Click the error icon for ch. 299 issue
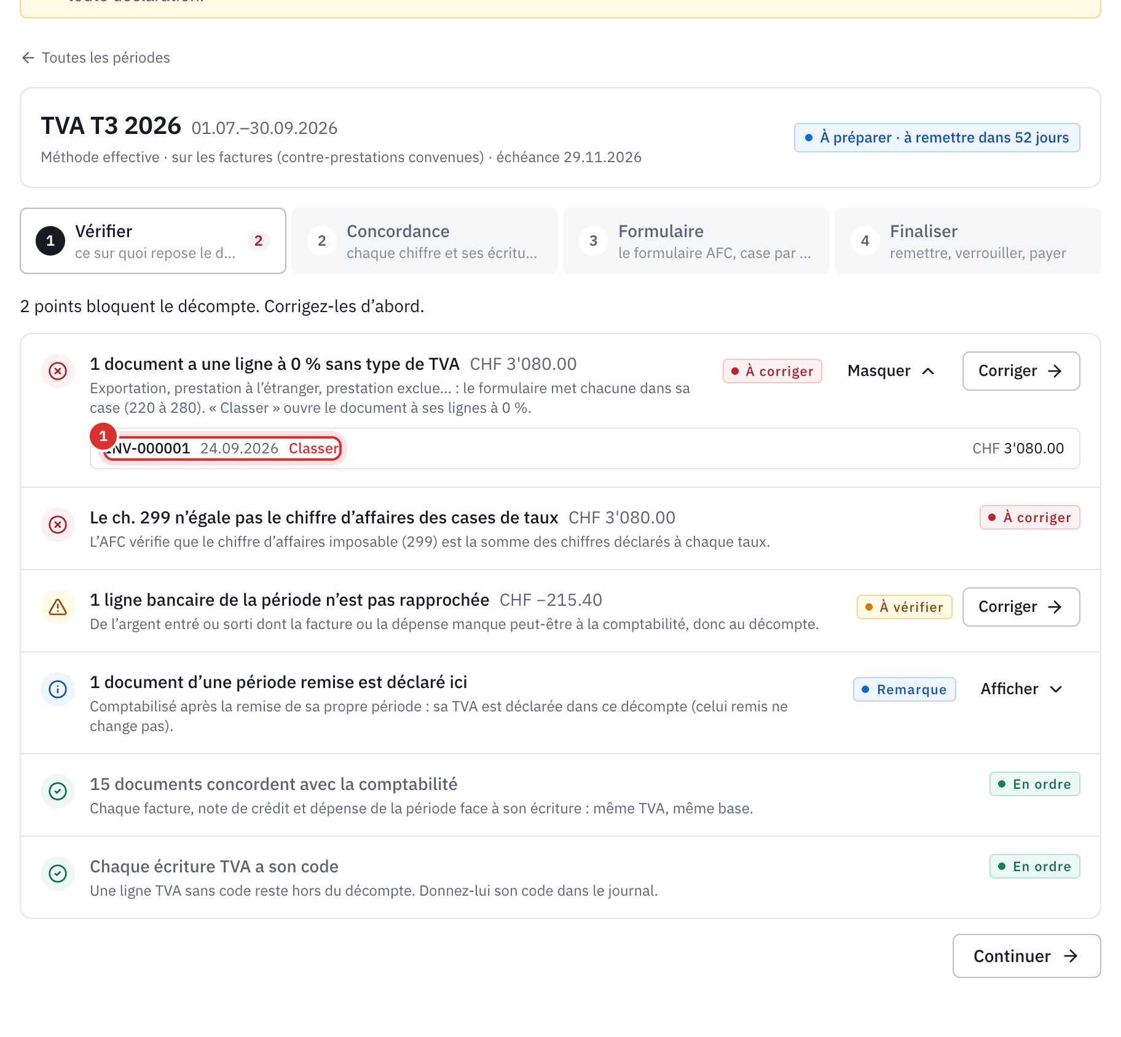Viewport: 1121px width, 1037px height. (x=58, y=525)
